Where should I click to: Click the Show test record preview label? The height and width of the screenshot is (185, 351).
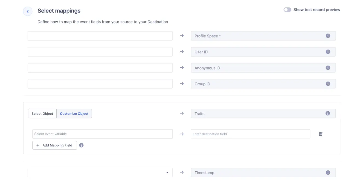(x=317, y=10)
